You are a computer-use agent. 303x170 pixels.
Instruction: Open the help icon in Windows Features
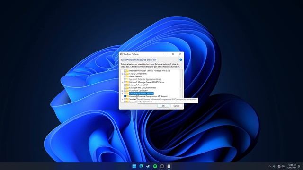click(x=181, y=60)
